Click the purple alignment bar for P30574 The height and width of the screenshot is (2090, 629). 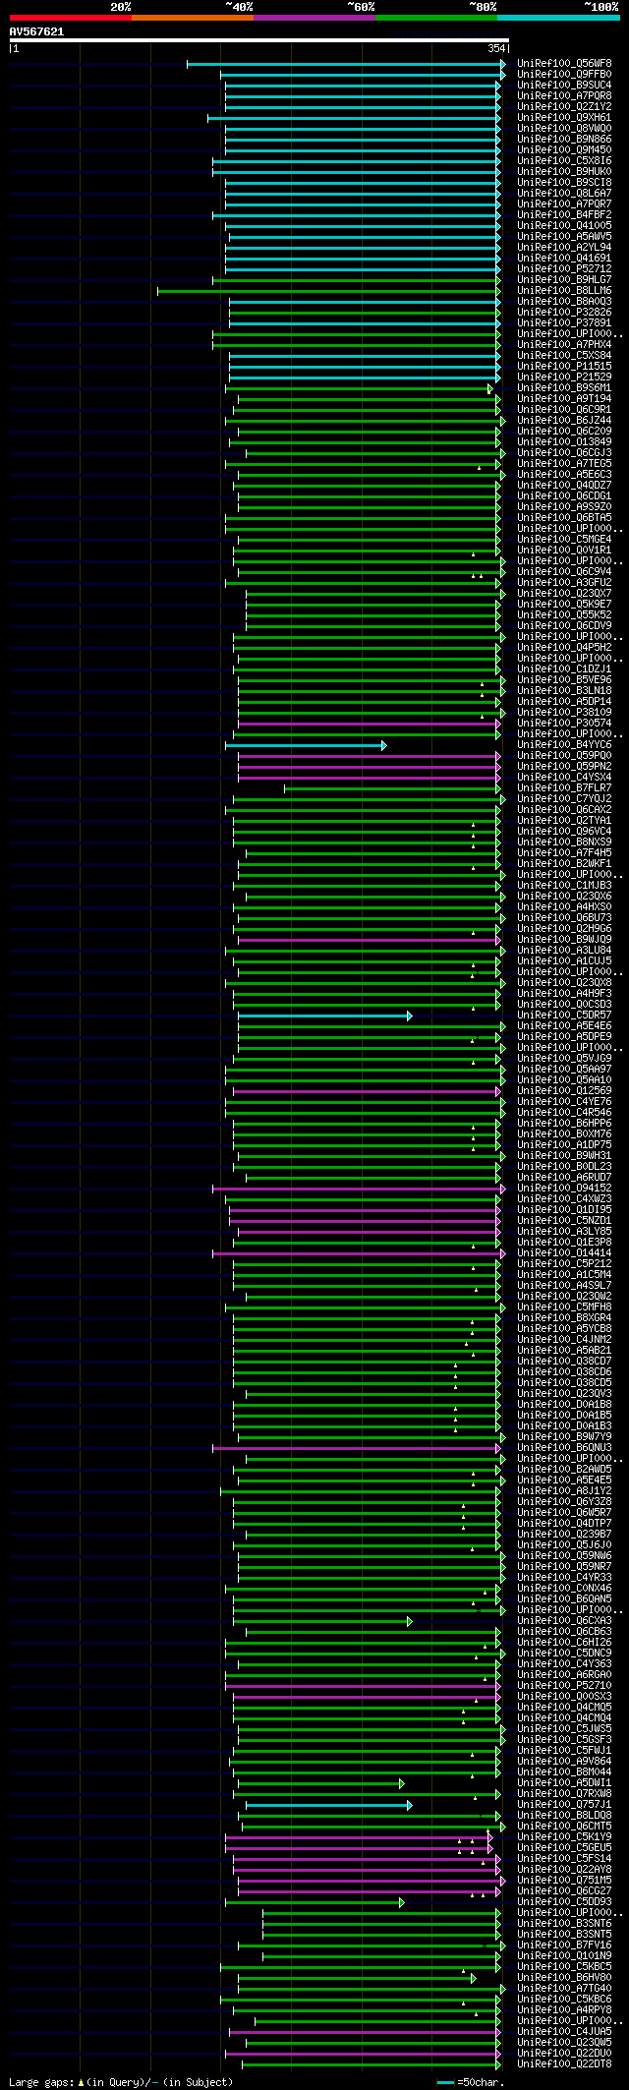[x=369, y=724]
